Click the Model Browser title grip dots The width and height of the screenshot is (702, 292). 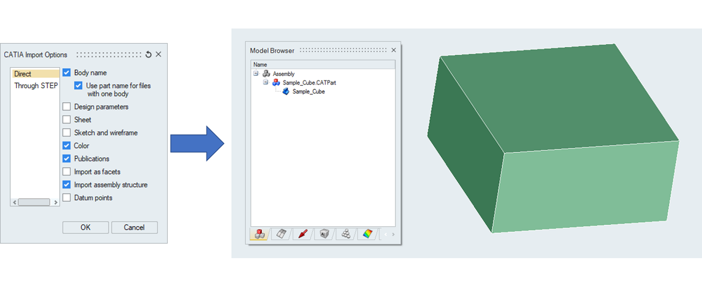[342, 50]
